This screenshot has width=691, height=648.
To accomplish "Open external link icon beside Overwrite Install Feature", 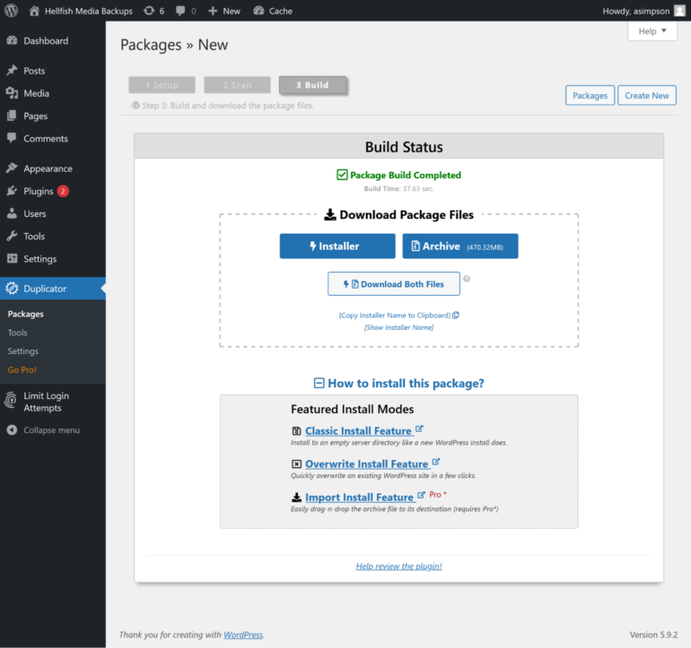I will [436, 462].
